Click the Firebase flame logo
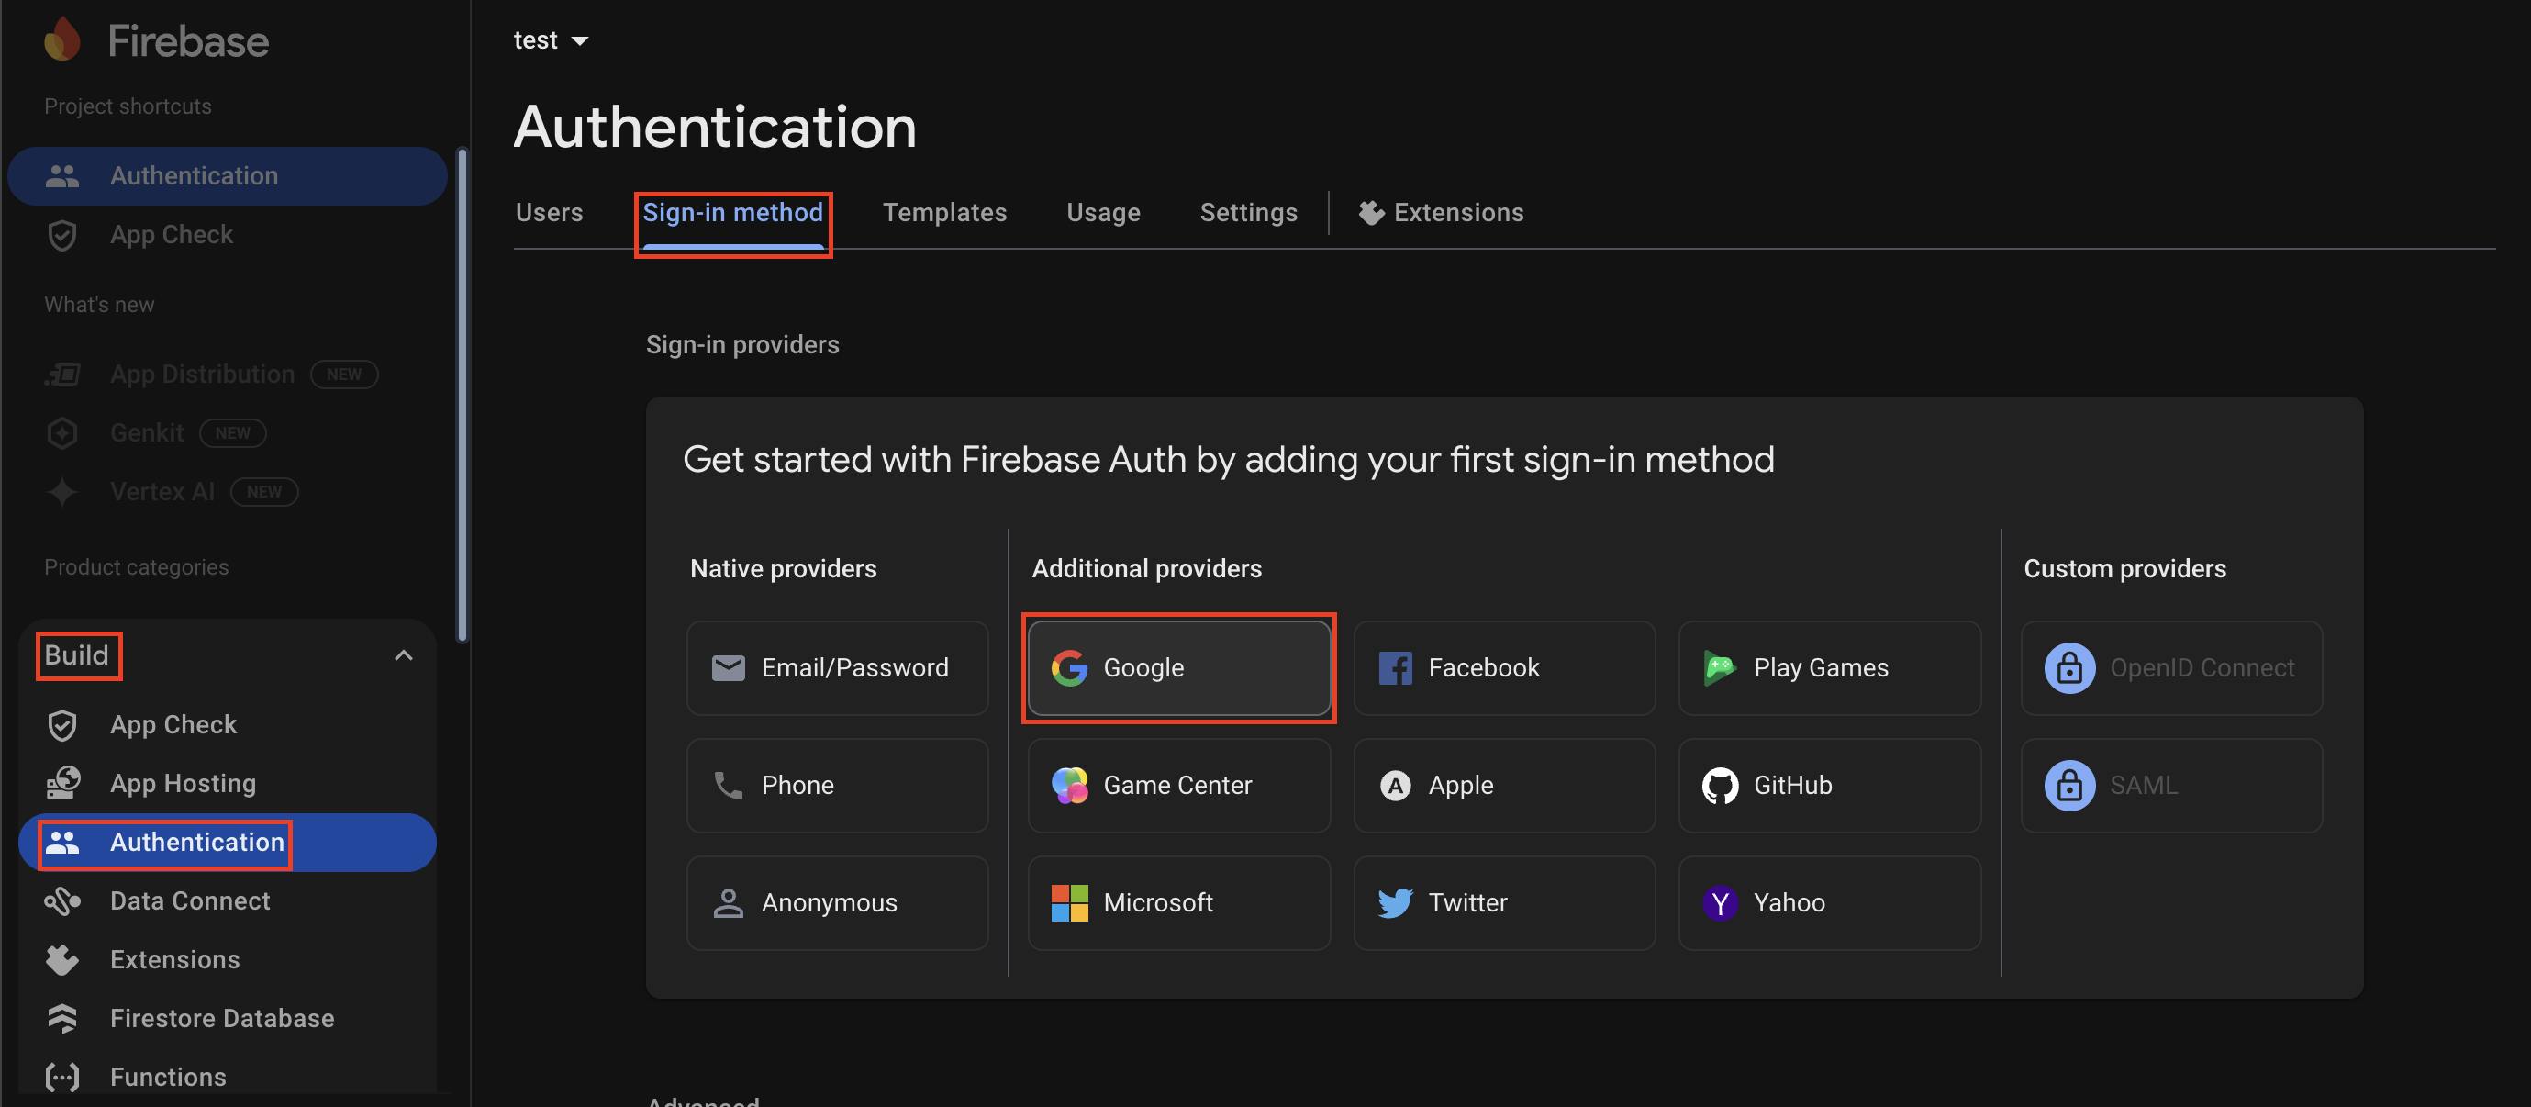 [61, 39]
